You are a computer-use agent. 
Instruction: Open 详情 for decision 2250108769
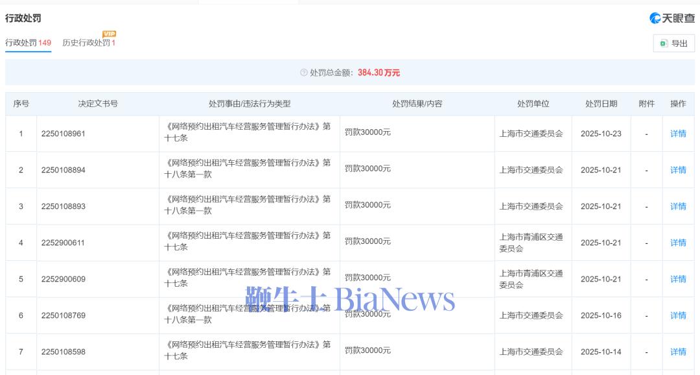[x=678, y=315]
